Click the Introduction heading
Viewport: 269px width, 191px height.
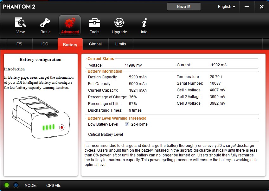click(x=14, y=69)
